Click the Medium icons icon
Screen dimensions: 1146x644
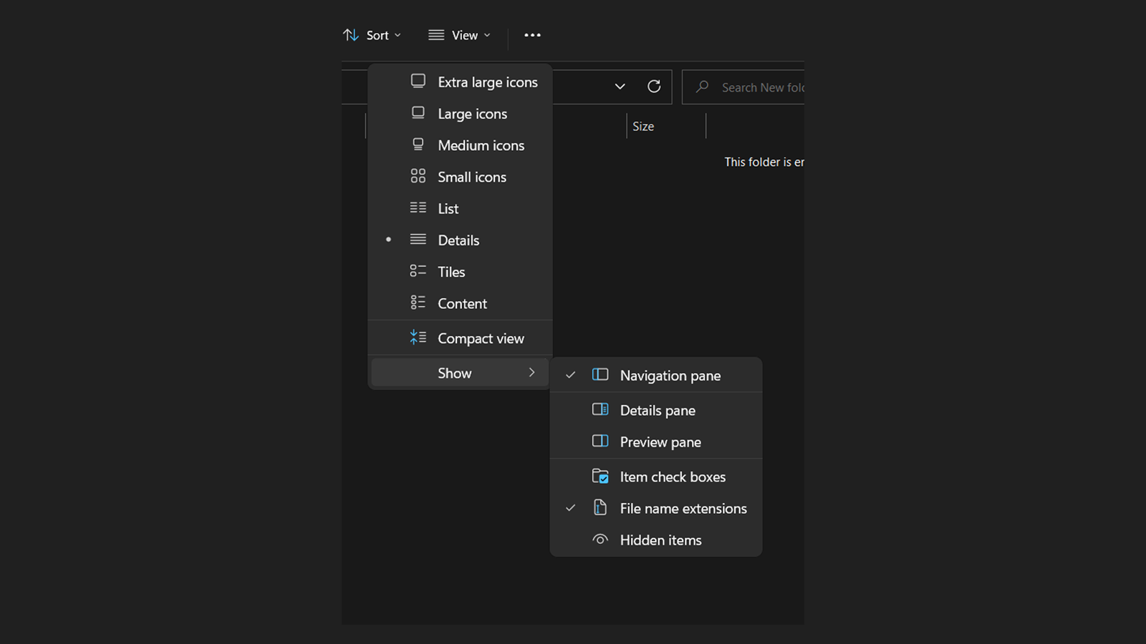(418, 145)
